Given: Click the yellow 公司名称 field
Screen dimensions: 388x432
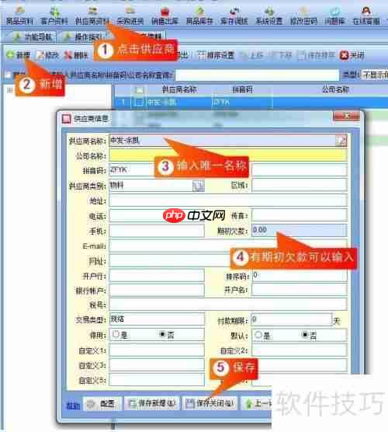Looking at the screenshot, I should 228,155.
